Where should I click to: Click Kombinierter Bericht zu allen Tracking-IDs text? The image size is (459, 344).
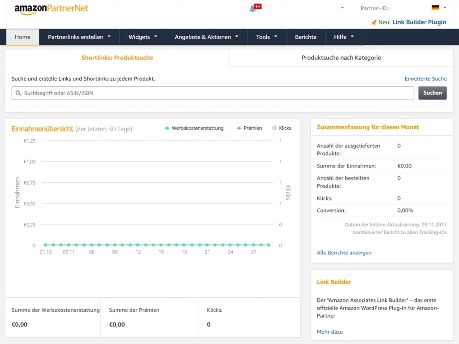pyautogui.click(x=399, y=232)
